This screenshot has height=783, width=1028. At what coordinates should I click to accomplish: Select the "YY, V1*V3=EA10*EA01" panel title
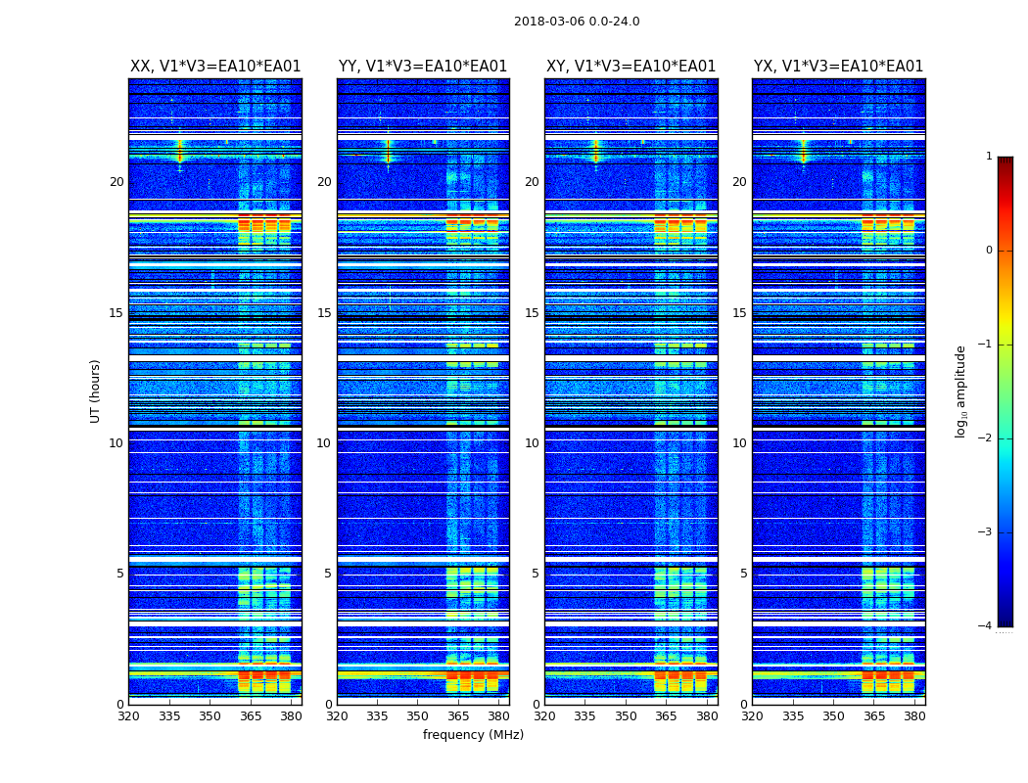423,67
